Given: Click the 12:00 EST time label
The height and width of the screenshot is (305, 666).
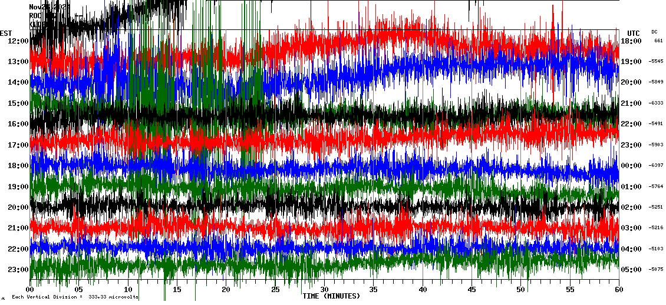Looking at the screenshot, I should point(18,41).
